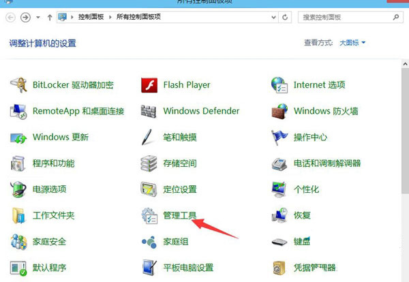The width and height of the screenshot is (409, 282).
Task: Open the Flash Player text link
Action: tap(187, 85)
